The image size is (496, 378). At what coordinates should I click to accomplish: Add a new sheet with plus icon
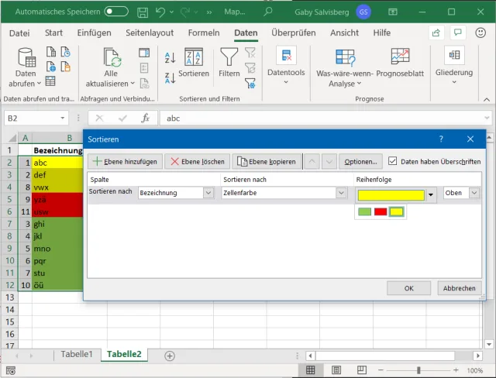tap(169, 355)
